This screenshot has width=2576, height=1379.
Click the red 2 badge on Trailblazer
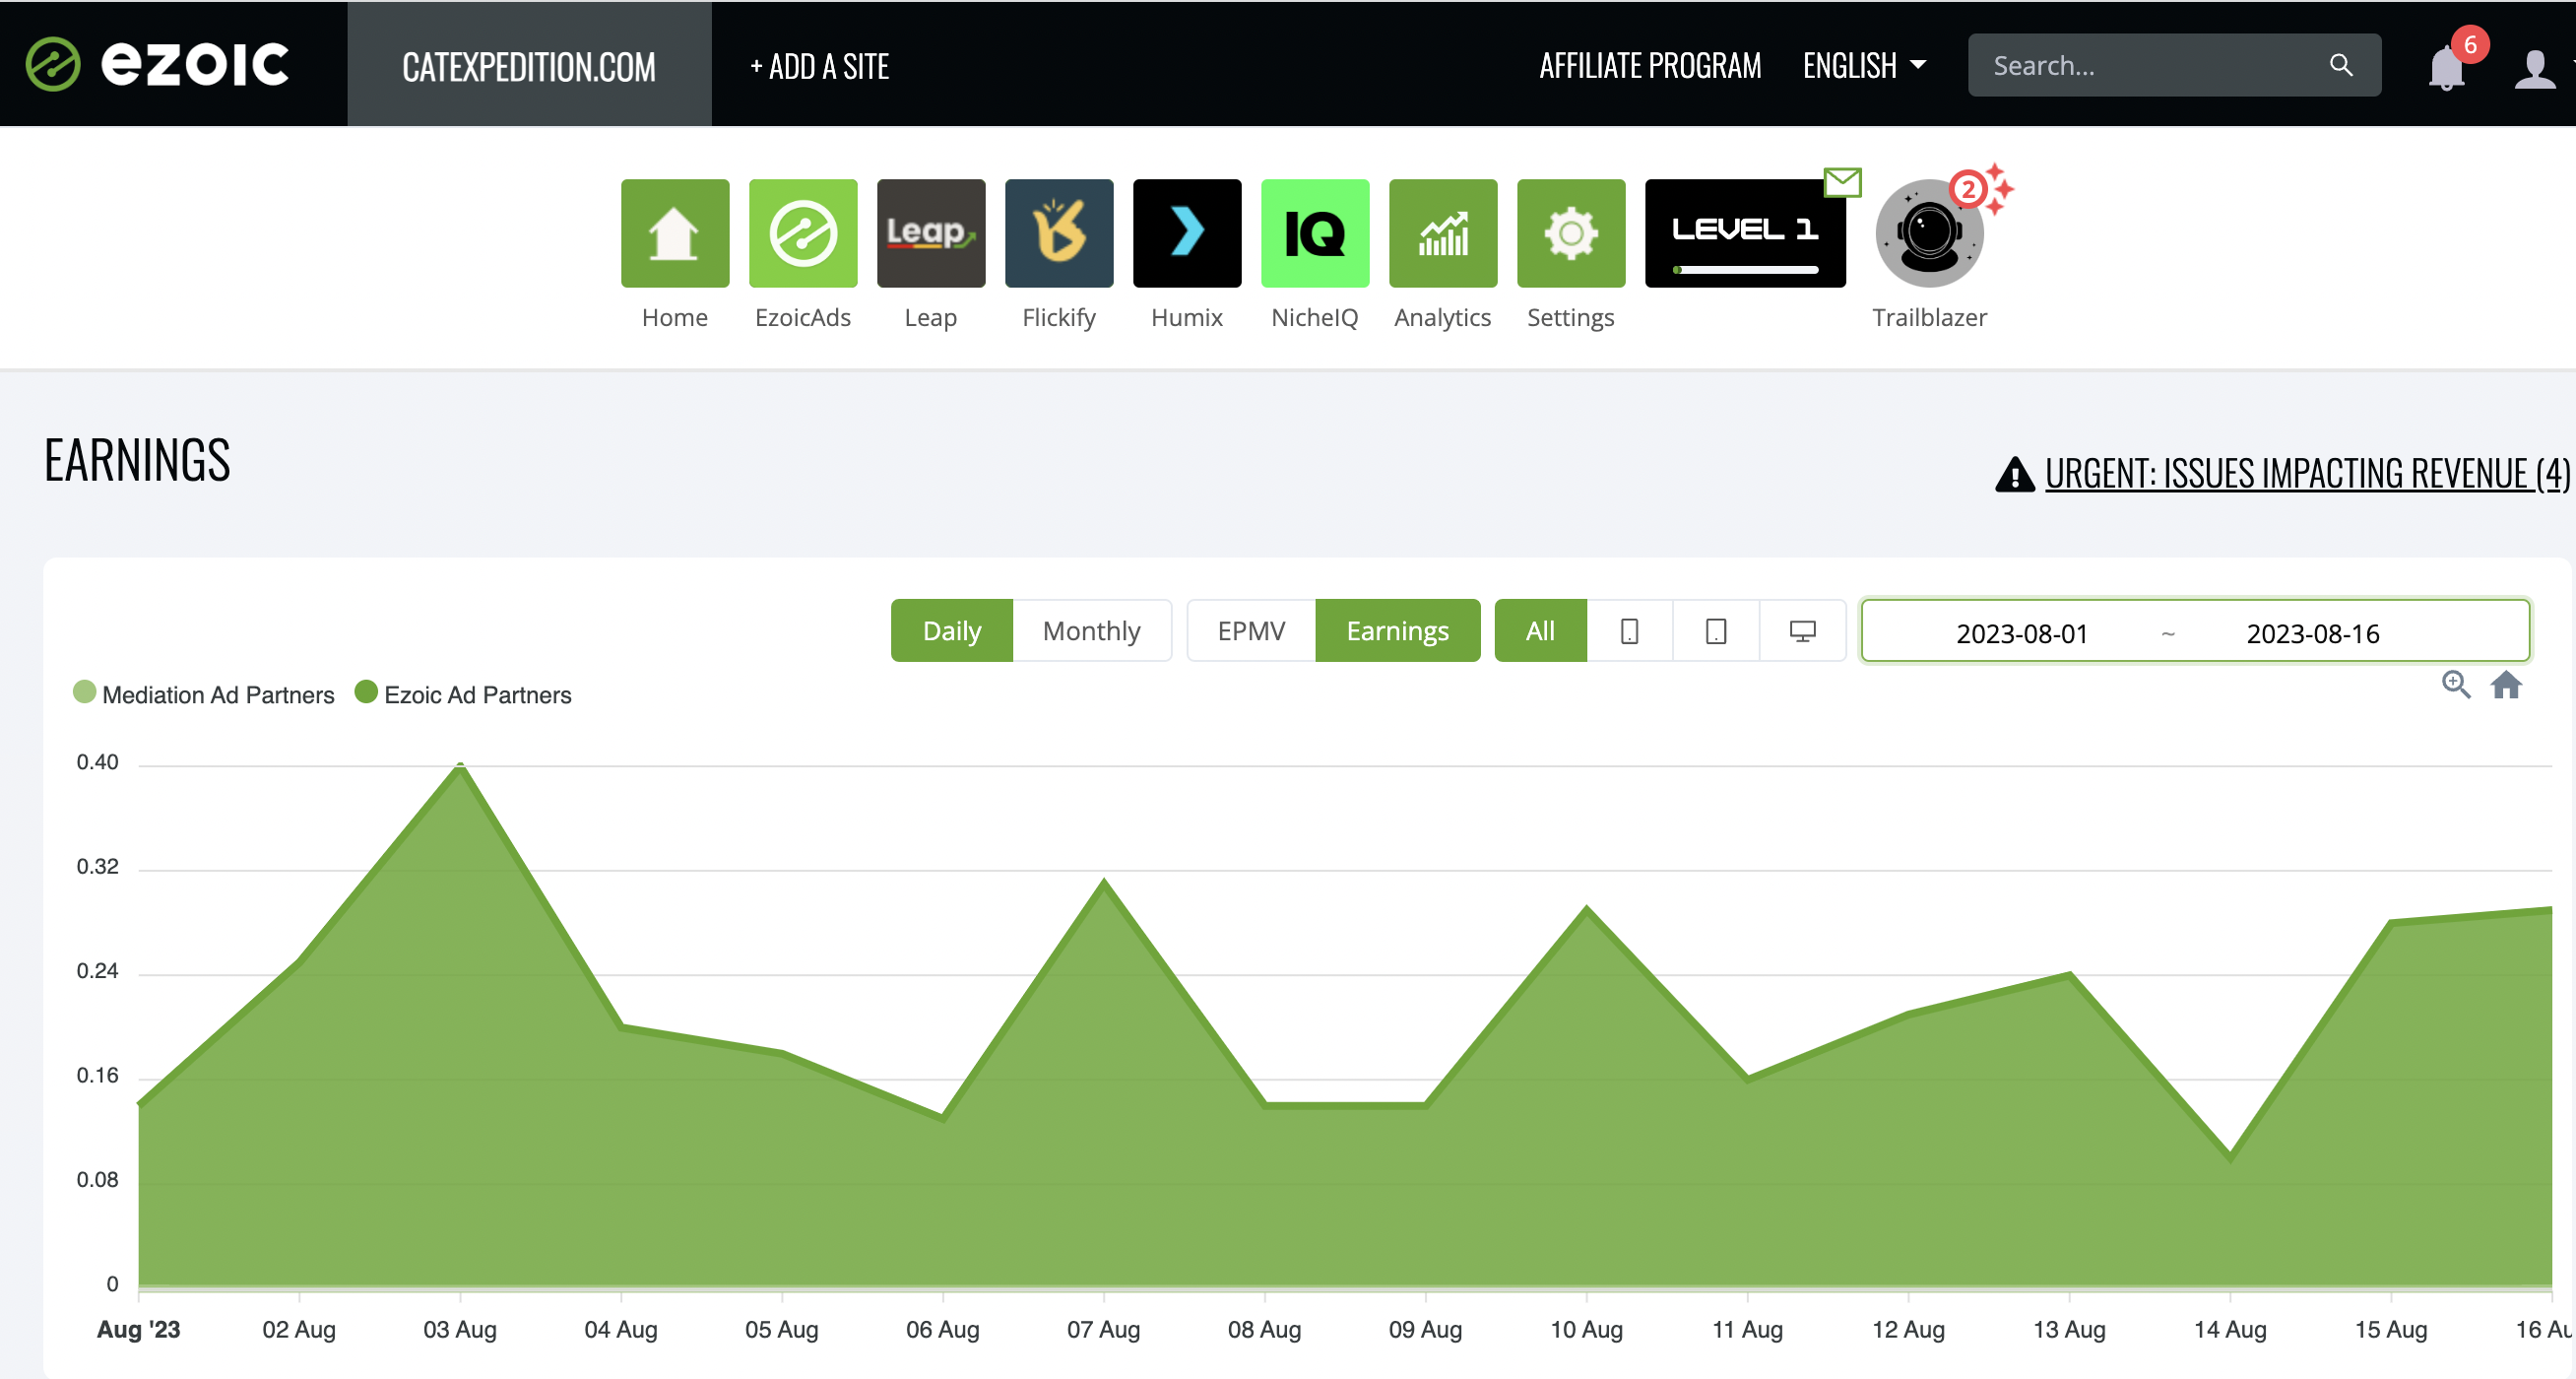(x=1967, y=189)
